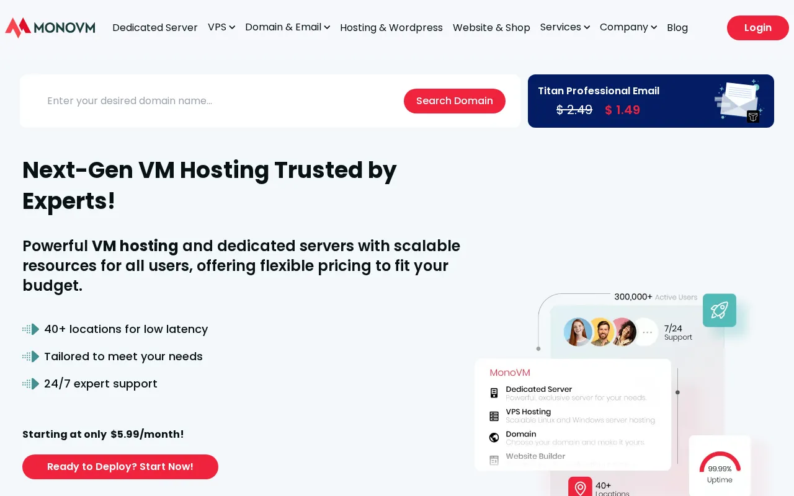This screenshot has height=496, width=794.
Task: Click the VM hosting bold text
Action: (x=135, y=246)
